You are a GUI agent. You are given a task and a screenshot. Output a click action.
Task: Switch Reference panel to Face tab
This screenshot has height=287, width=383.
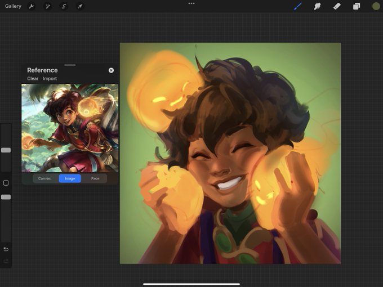point(95,178)
